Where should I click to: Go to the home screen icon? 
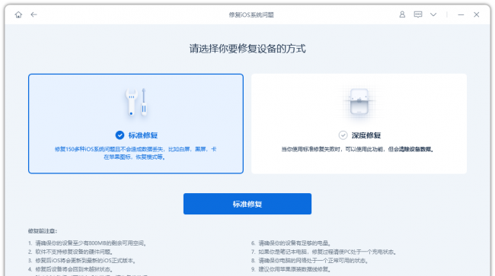[18, 14]
